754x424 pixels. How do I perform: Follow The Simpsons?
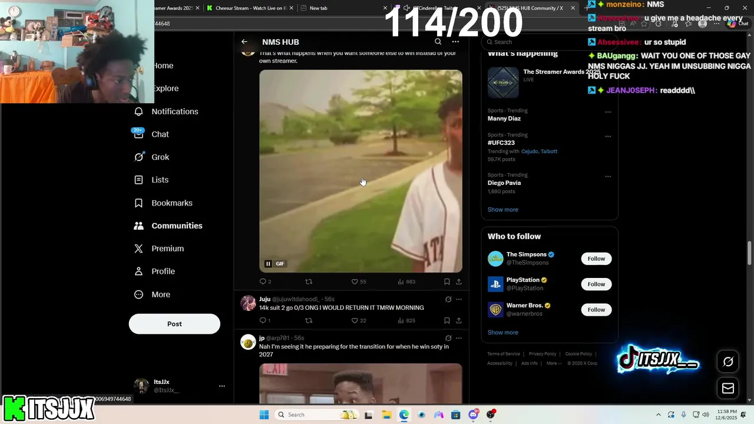(596, 259)
